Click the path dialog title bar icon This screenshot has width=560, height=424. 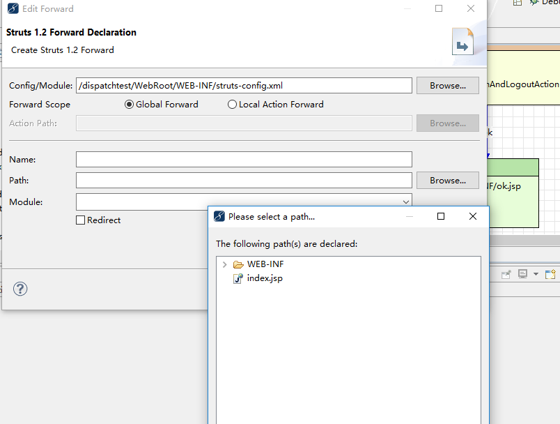coord(219,216)
